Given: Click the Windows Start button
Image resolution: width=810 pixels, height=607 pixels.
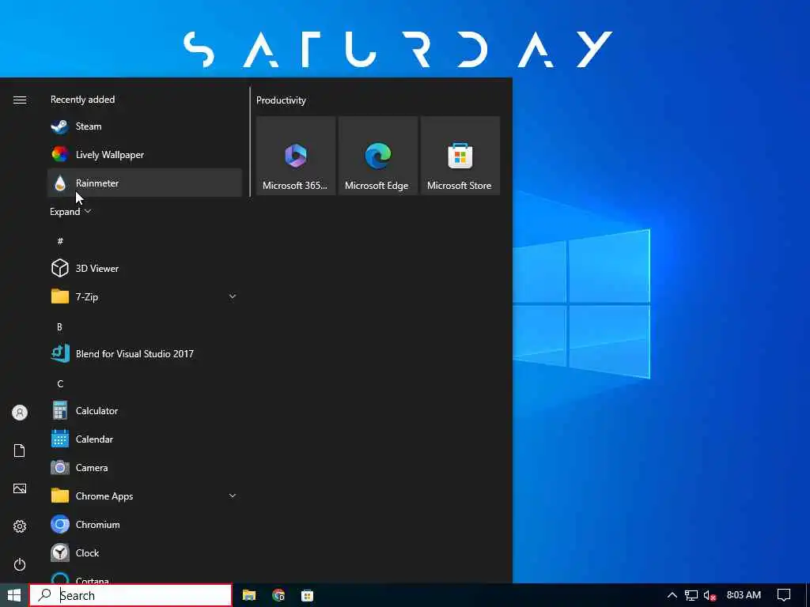Looking at the screenshot, I should tap(14, 595).
